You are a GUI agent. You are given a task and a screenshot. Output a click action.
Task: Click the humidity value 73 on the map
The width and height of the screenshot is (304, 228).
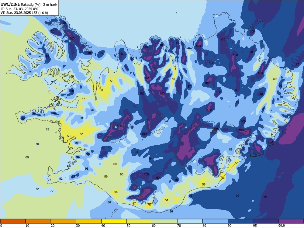point(53,82)
